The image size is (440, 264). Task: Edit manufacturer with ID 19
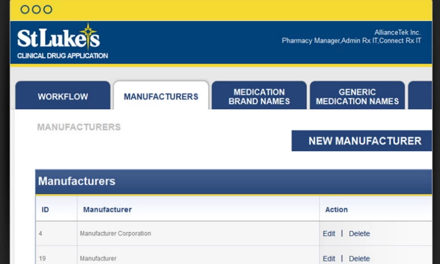pos(329,258)
